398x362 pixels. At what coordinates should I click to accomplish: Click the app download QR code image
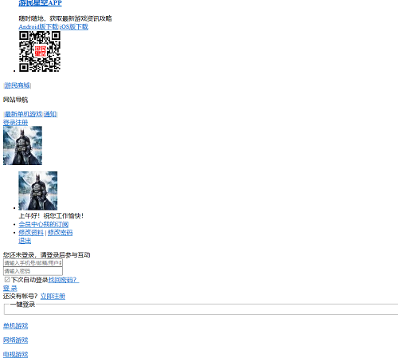point(40,52)
